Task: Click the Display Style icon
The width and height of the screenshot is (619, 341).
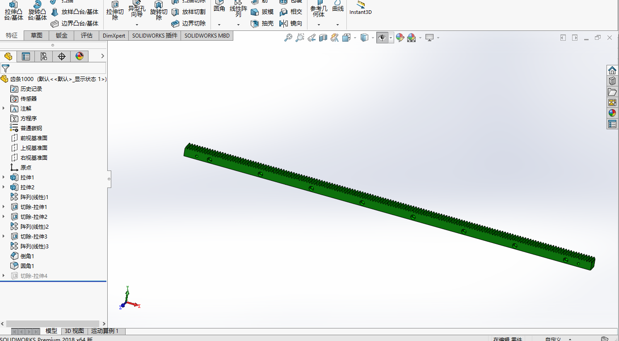Action: coord(365,38)
